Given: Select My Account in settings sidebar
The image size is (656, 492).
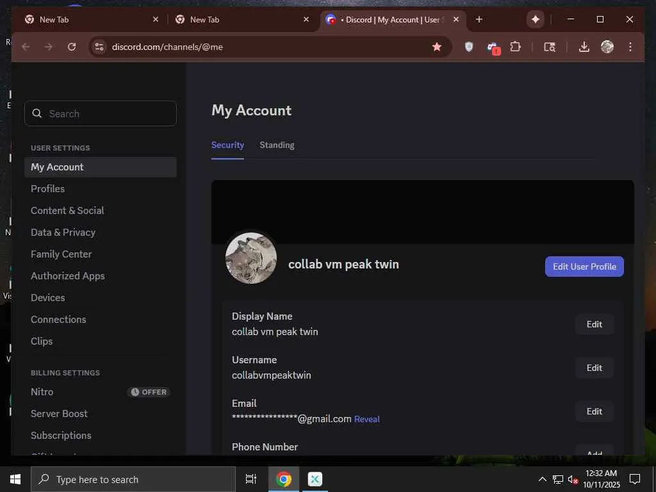Looking at the screenshot, I should pyautogui.click(x=101, y=167).
